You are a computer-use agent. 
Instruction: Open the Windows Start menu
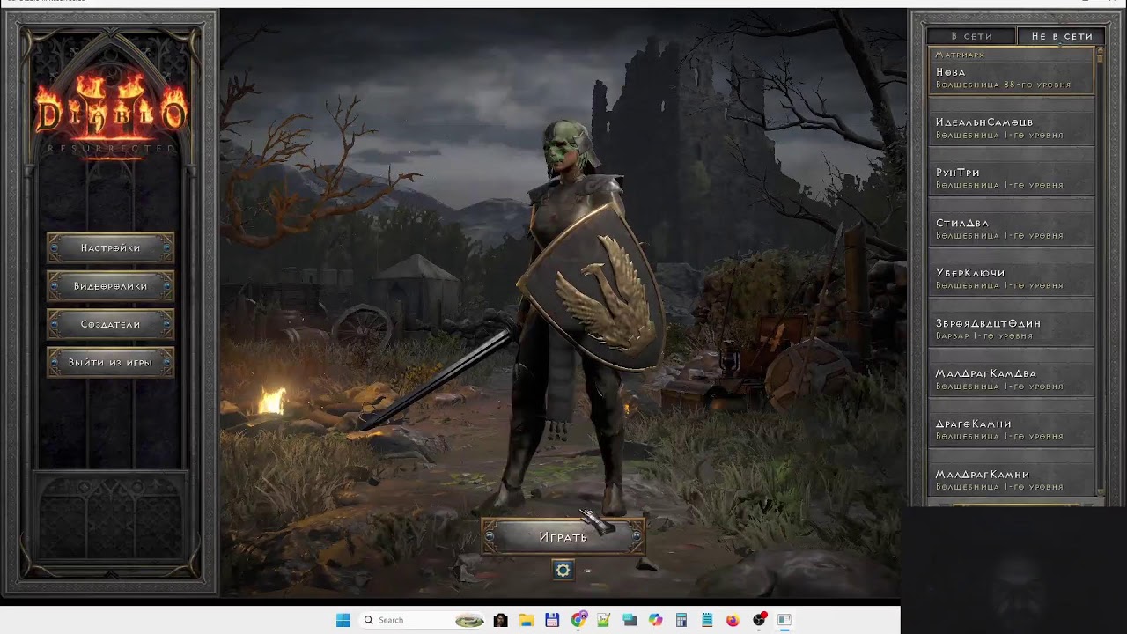343,620
